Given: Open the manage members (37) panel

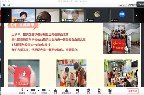Looking at the screenshot, I should pyautogui.click(x=67, y=90).
